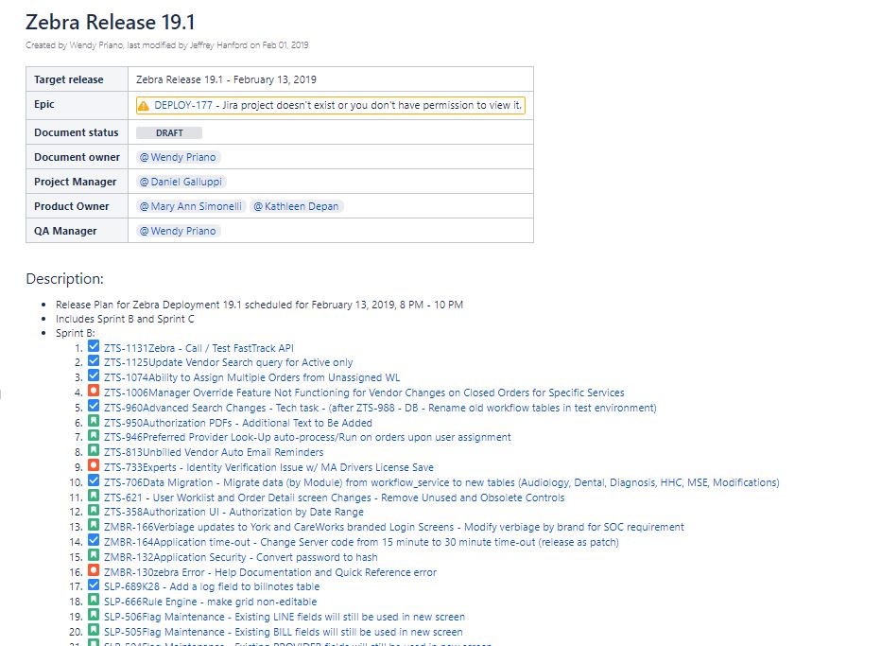Click the task icon for SLP-689K28
The width and height of the screenshot is (881, 646).
pyautogui.click(x=94, y=585)
